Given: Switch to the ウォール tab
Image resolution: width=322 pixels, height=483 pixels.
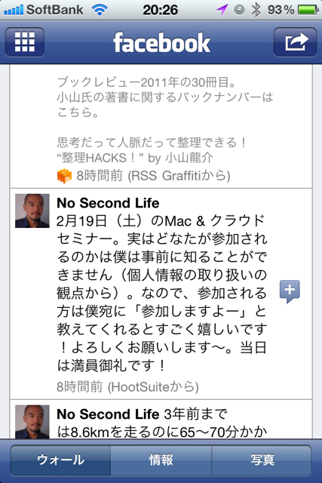Looking at the screenshot, I should (x=60, y=460).
